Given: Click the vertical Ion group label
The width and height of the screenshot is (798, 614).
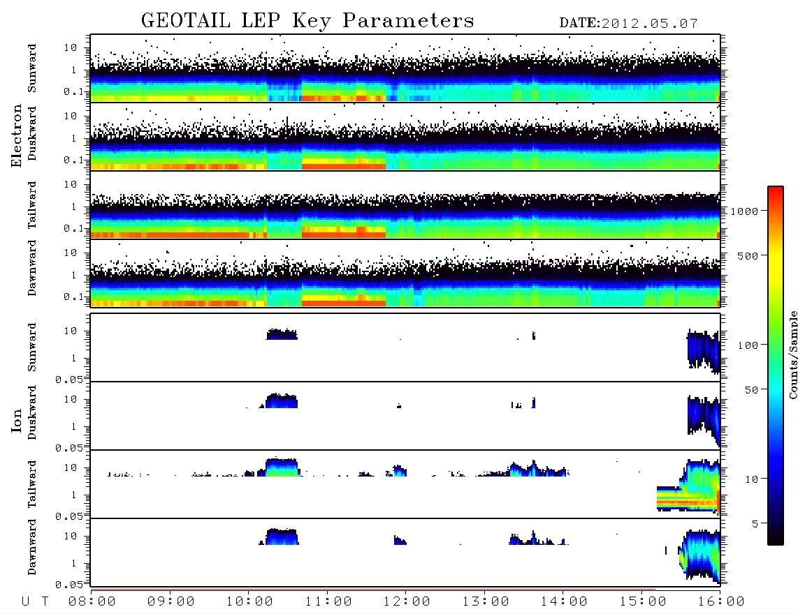Looking at the screenshot, I should pos(16,420).
